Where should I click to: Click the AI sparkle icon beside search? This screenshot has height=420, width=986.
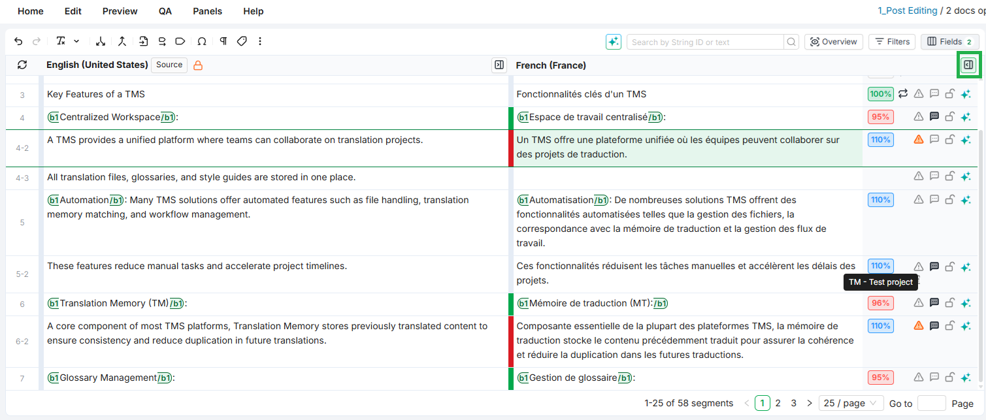click(613, 42)
